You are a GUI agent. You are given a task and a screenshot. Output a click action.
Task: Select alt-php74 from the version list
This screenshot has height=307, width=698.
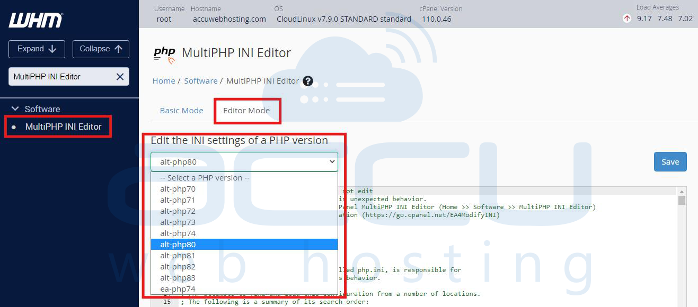pyautogui.click(x=244, y=233)
